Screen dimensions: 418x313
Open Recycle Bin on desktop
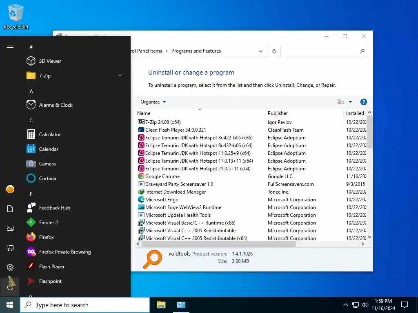(16, 16)
